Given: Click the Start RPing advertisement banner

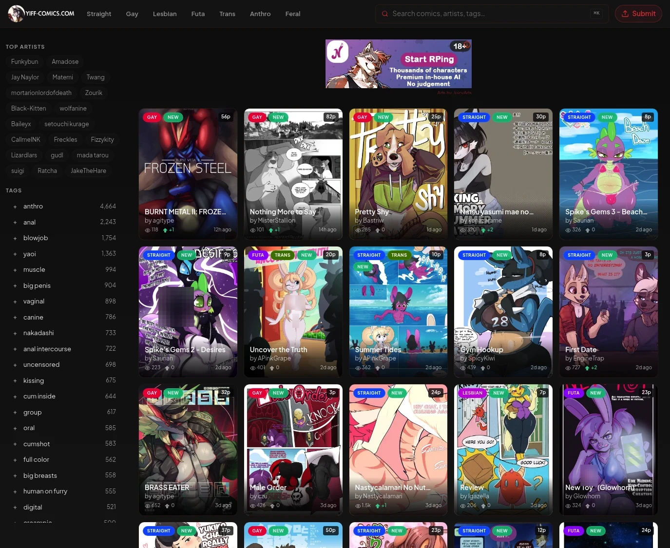Looking at the screenshot, I should click(x=399, y=64).
